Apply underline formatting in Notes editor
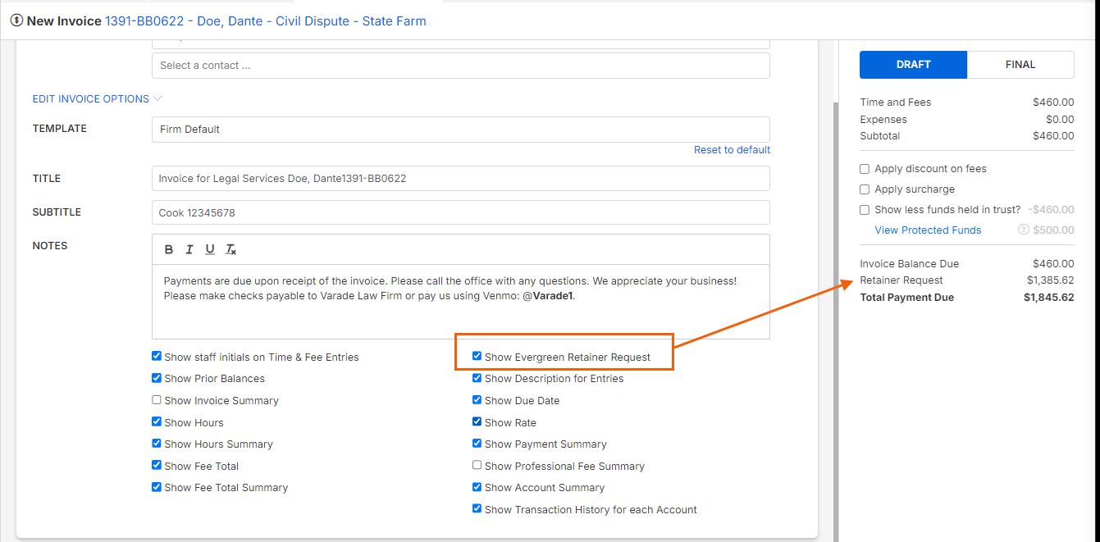 [210, 250]
